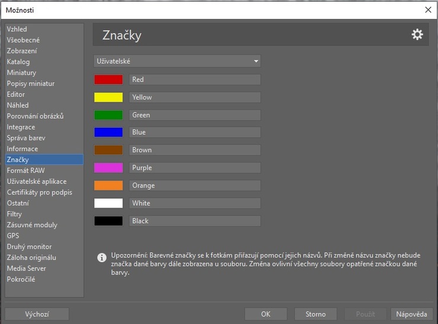Edit the Green label name field
The width and height of the screenshot is (438, 324).
pos(195,115)
